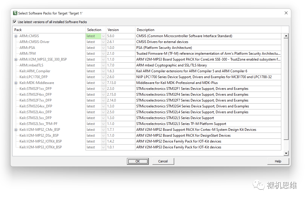Open the selection dropdown for Keil::V2M-MPS2_DSx_BSP
This screenshot has width=307, height=199.
coord(103,135)
